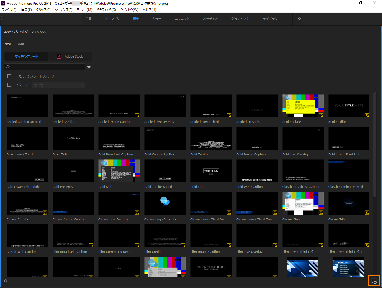Screen dimensions: 382x288
Task: Switch to the カラー workspace tab
Action: [x=157, y=18]
